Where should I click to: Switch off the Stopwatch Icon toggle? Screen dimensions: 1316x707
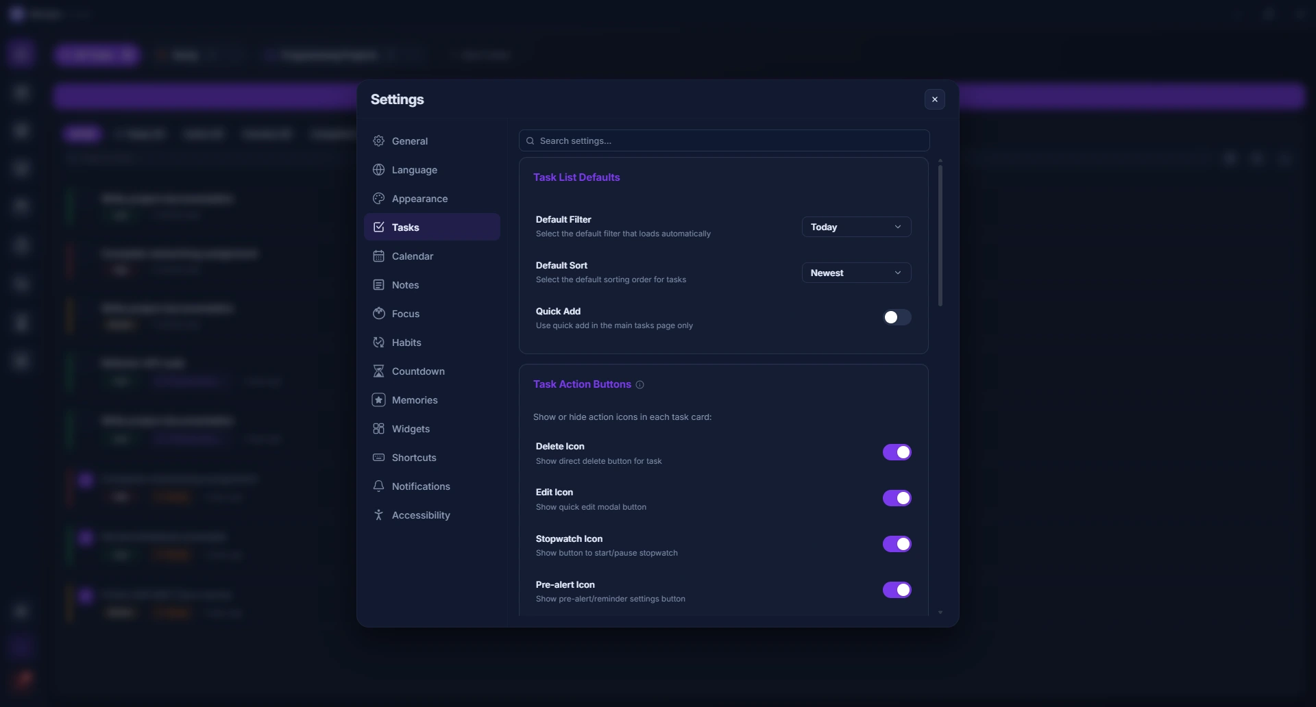(897, 544)
